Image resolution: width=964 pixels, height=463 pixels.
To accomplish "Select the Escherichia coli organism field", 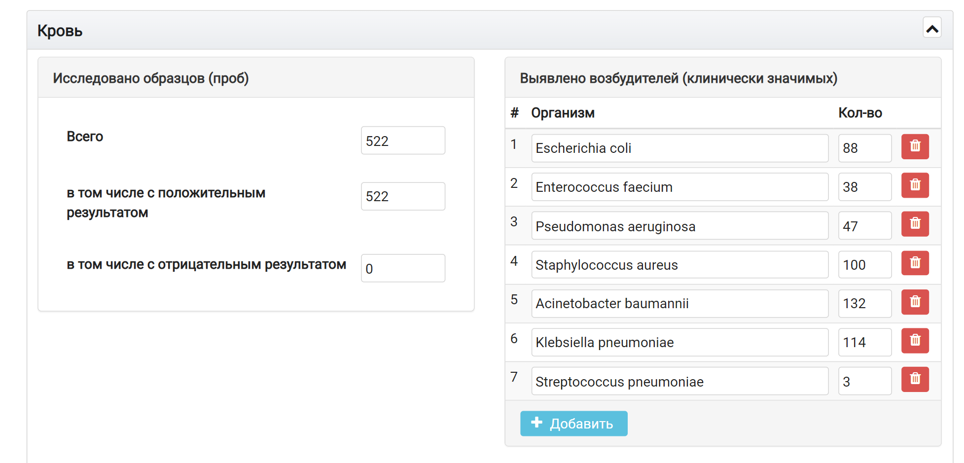I will (679, 148).
